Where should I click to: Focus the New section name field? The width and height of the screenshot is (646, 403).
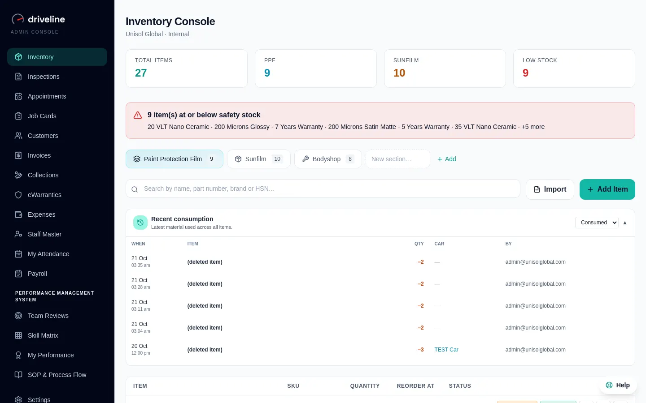tap(398, 159)
